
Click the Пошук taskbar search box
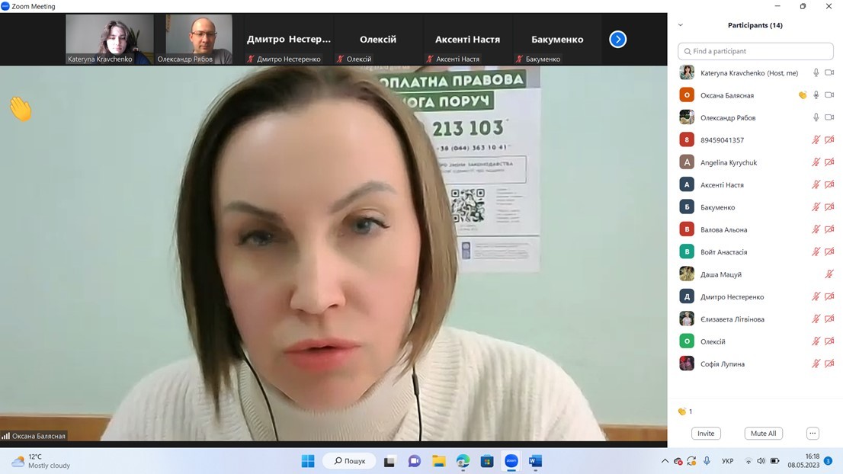pos(349,461)
